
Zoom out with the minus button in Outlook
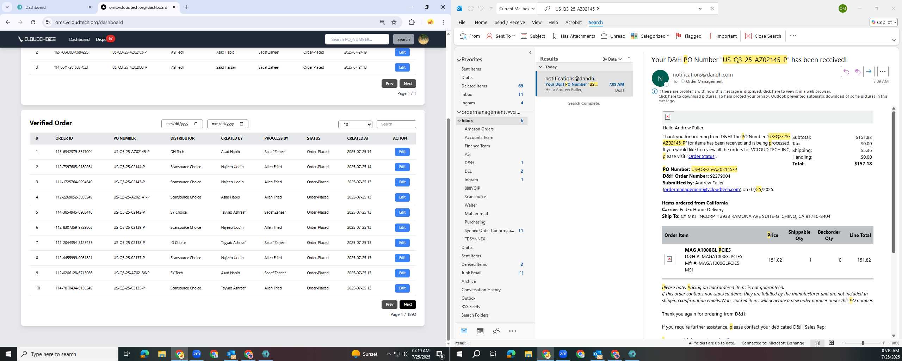(842, 343)
